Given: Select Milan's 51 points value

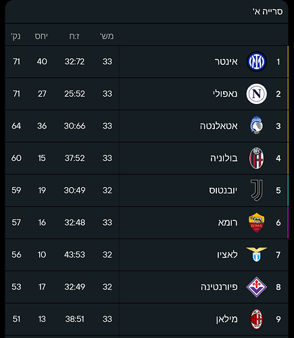Looking at the screenshot, I should point(16,319).
